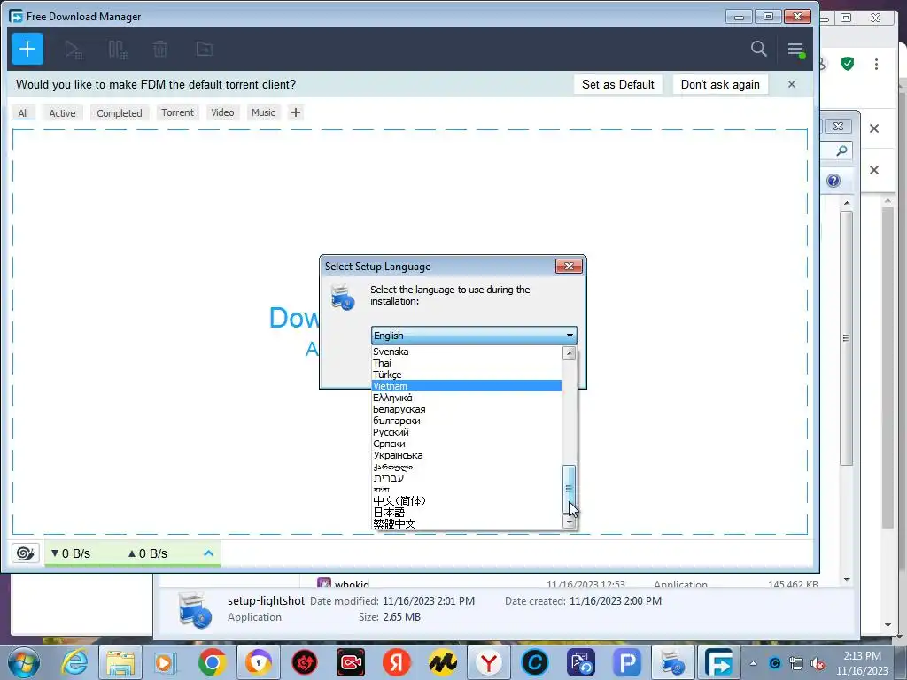Click the start downloads play icon in the toolbar
The height and width of the screenshot is (680, 907).
pos(73,50)
